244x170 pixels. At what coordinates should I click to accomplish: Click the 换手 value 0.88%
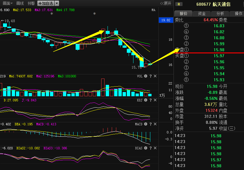coord(212,122)
